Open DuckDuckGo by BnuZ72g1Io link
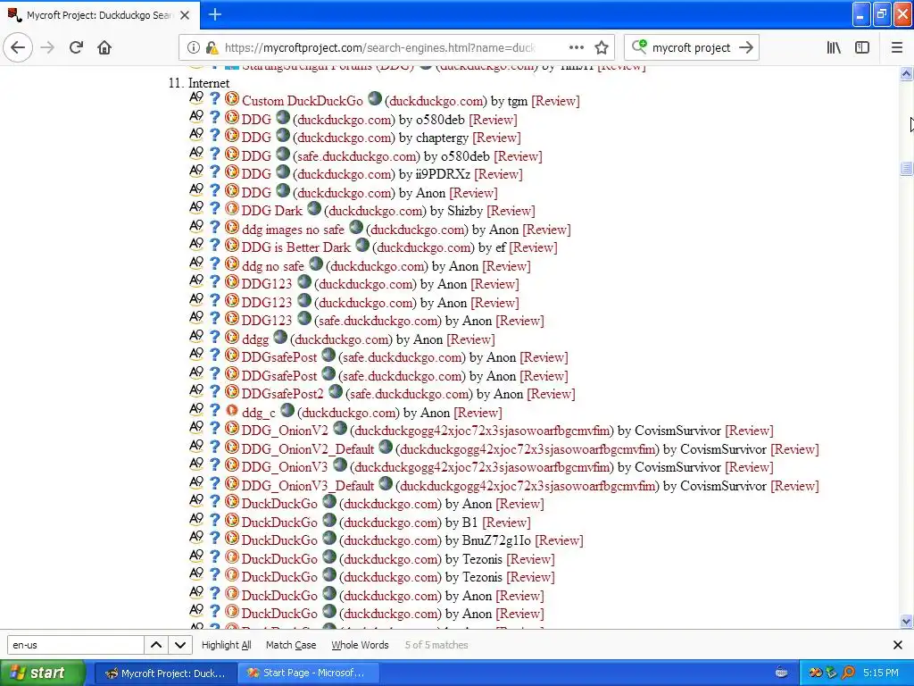The image size is (914, 686). coord(279,540)
